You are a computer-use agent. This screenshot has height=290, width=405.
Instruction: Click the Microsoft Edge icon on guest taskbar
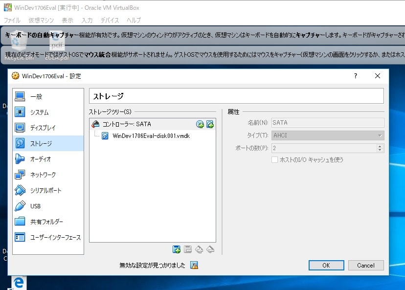(x=19, y=283)
